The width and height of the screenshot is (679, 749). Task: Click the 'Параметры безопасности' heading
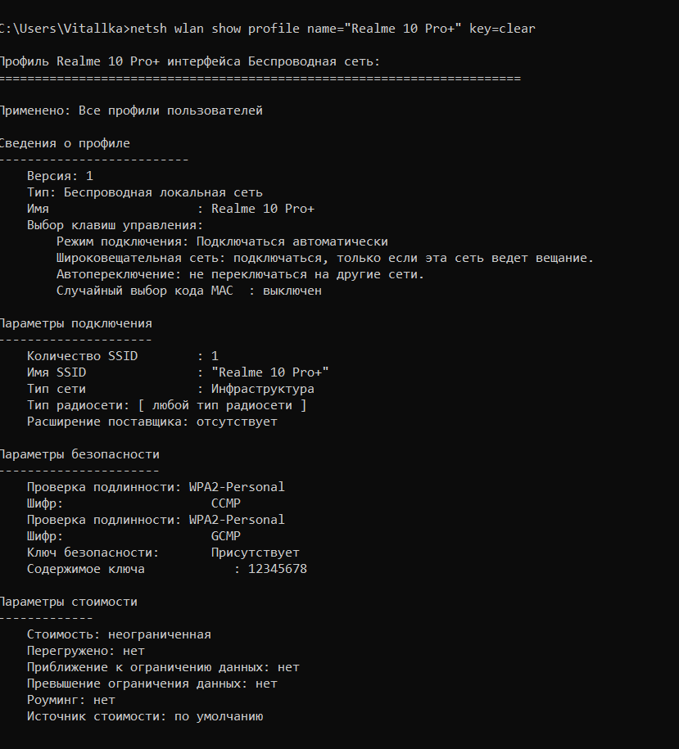[79, 454]
